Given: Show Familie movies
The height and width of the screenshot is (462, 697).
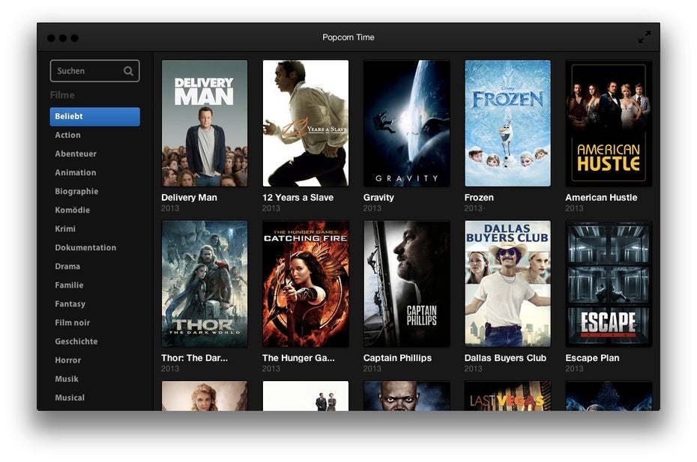Looking at the screenshot, I should [x=69, y=285].
